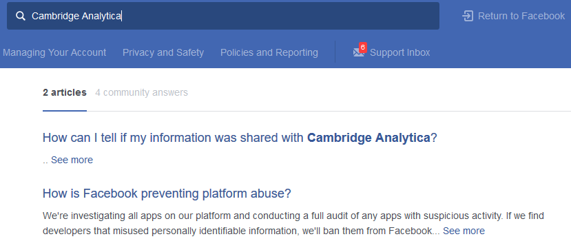Click the platform abuse article snippet text

point(293,223)
